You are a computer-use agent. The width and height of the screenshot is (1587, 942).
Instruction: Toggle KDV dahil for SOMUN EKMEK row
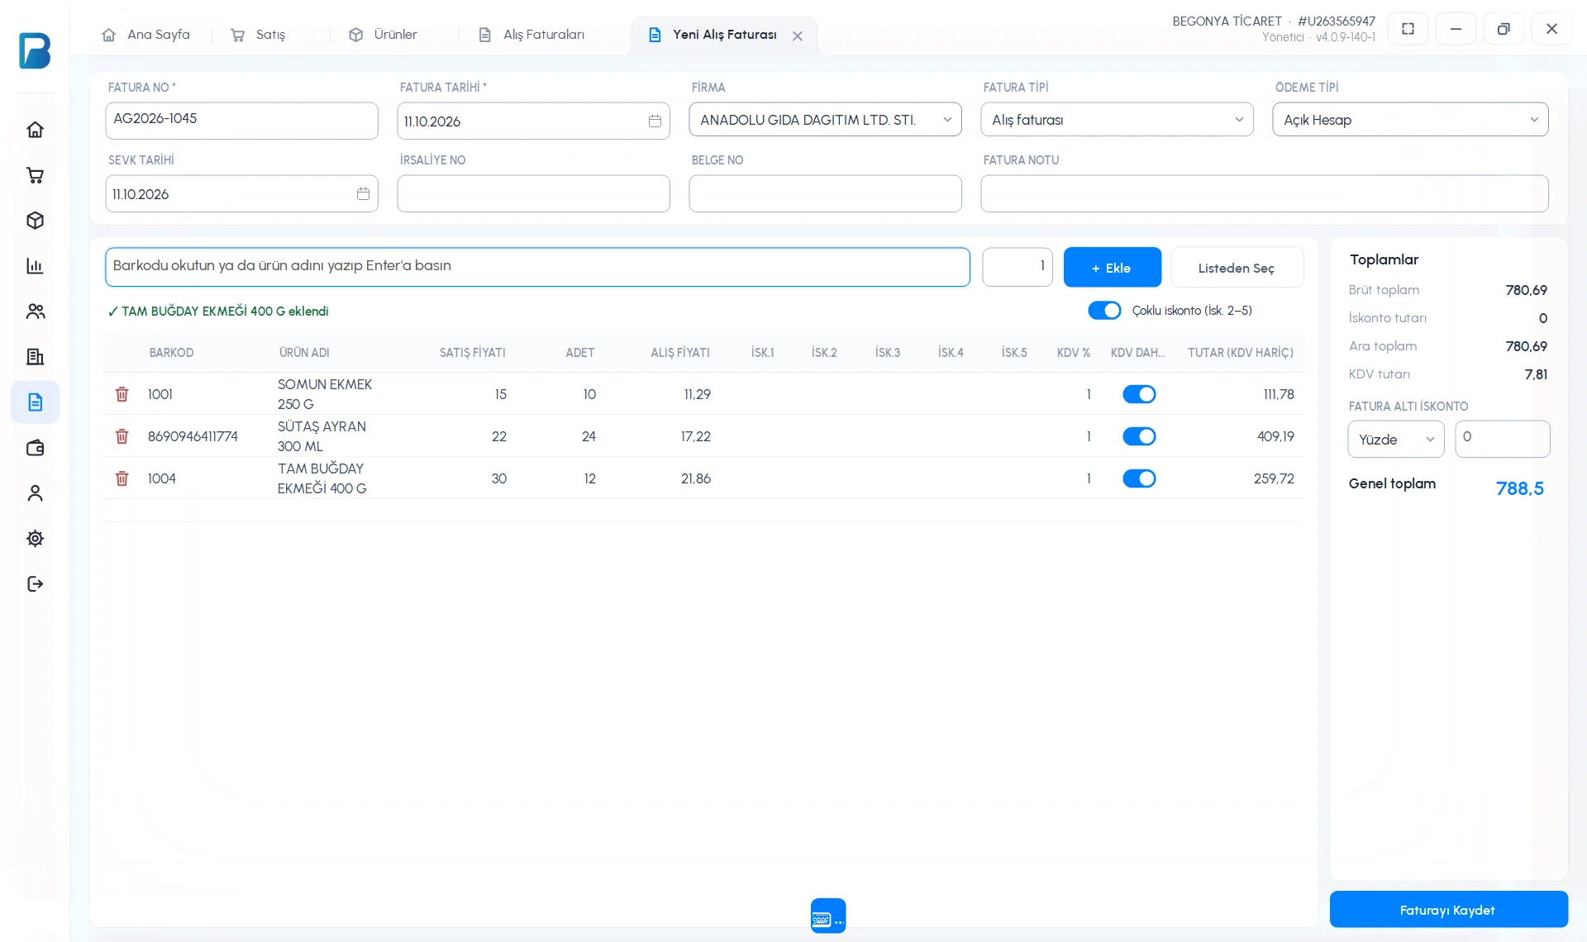1139,394
